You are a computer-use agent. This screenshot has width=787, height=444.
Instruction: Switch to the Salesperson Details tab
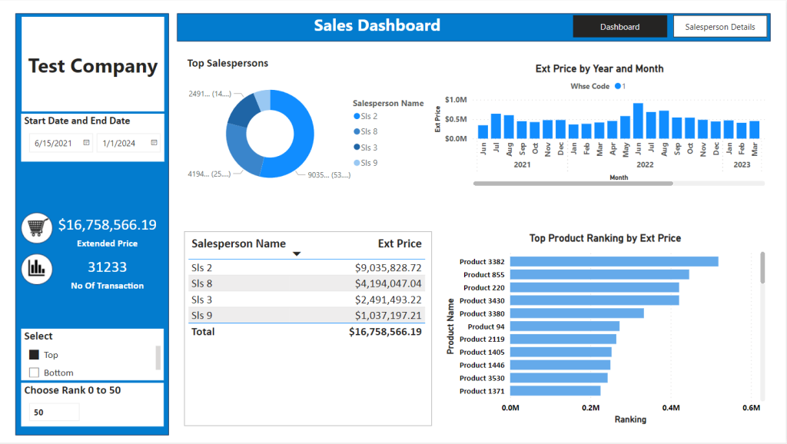[719, 27]
